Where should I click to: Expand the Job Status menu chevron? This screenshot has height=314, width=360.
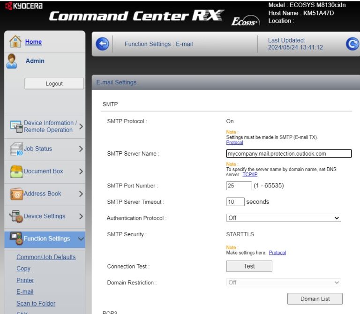click(x=81, y=149)
